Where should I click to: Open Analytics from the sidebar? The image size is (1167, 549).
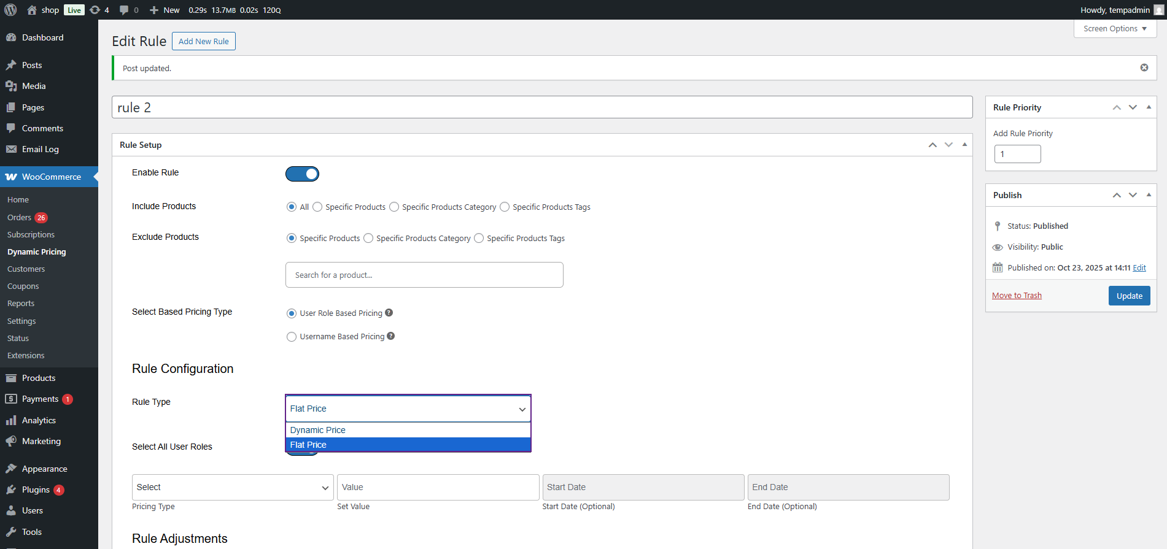click(39, 420)
